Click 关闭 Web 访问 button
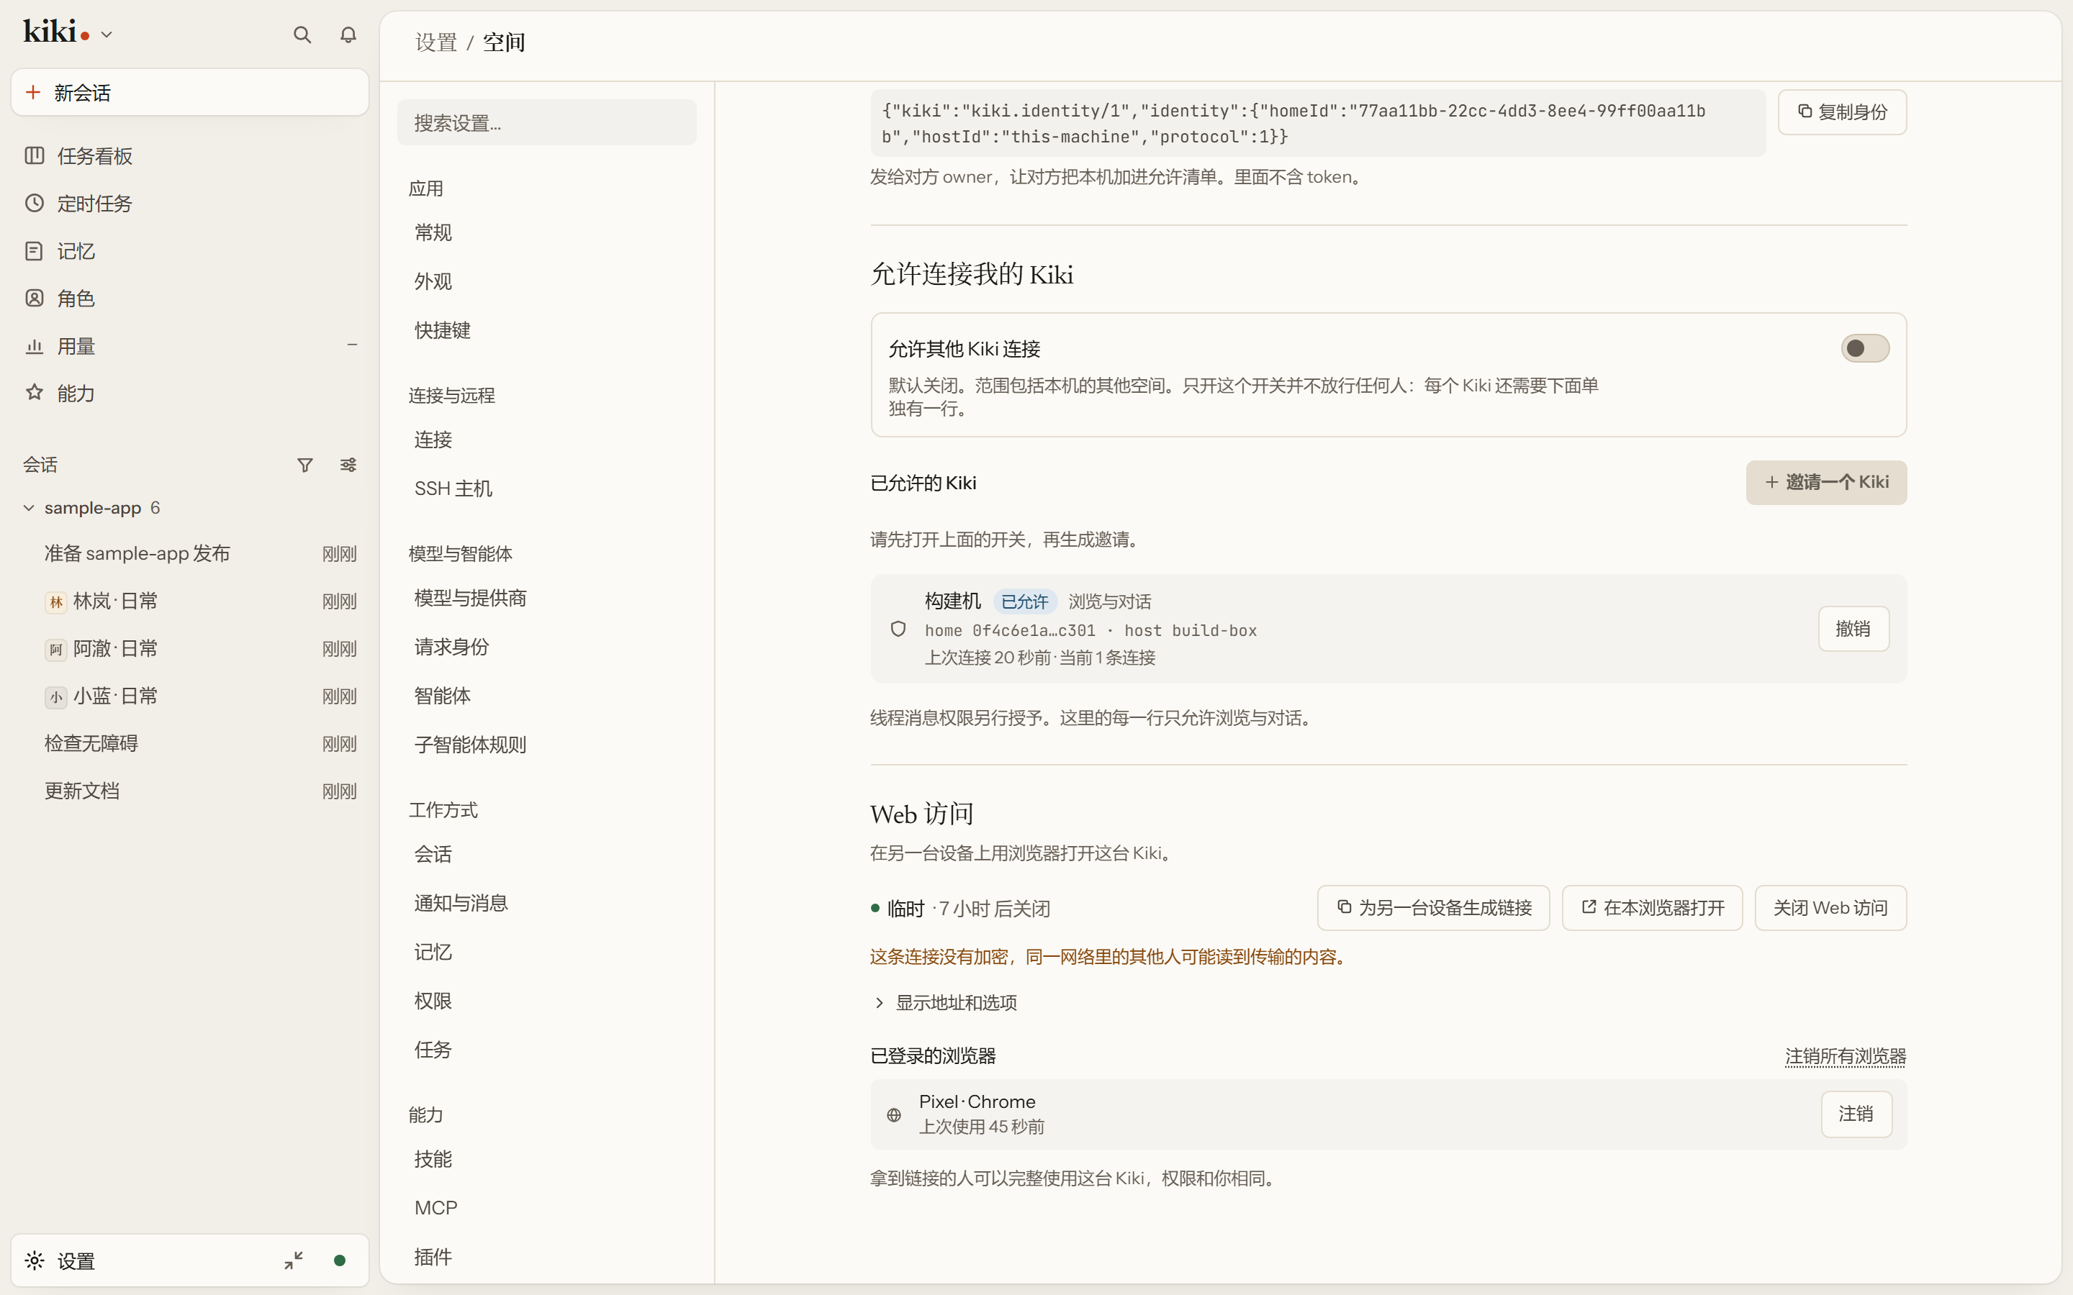 [1830, 908]
